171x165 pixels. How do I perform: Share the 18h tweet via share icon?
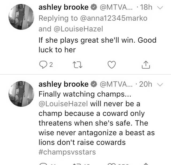pyautogui.click(x=146, y=65)
